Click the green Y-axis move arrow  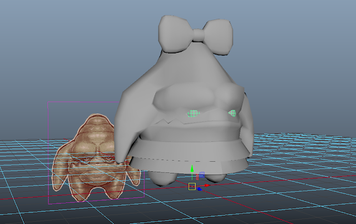pyautogui.click(x=192, y=169)
